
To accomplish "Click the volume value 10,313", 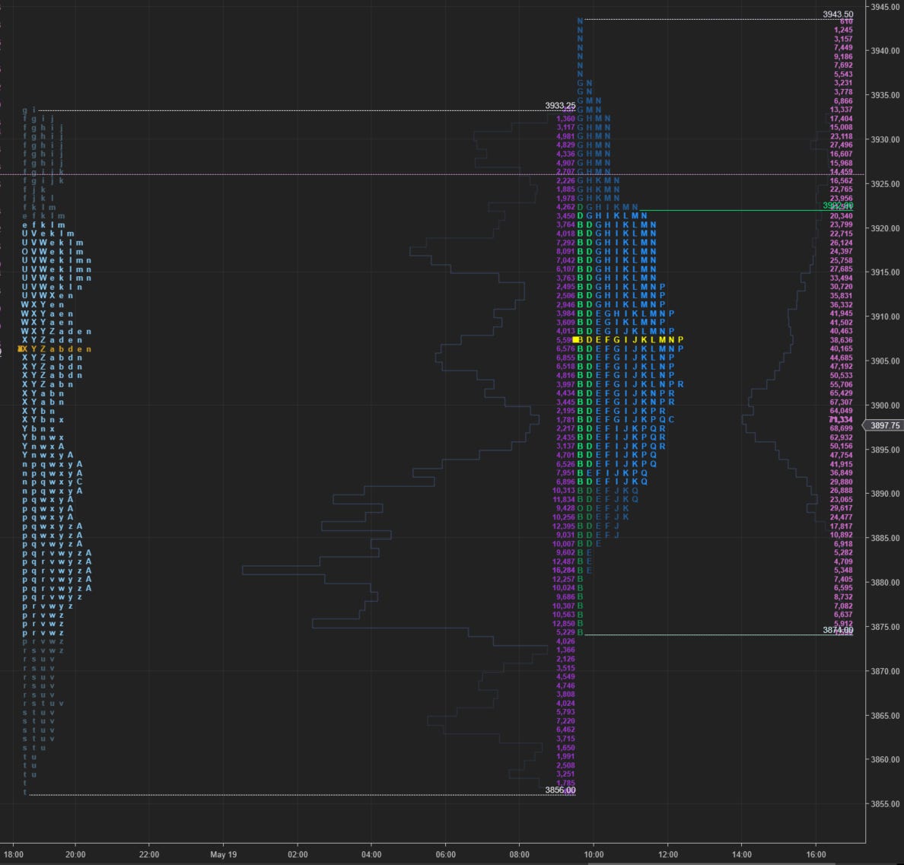I will click(564, 491).
